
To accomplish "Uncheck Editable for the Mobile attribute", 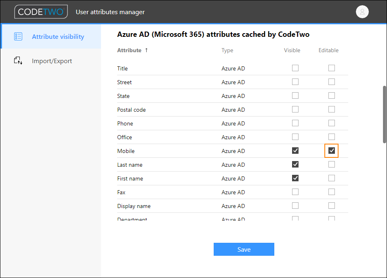I will (332, 151).
